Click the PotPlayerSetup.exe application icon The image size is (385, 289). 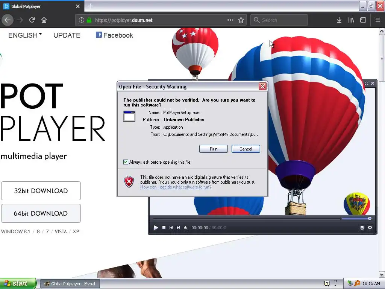[129, 116]
